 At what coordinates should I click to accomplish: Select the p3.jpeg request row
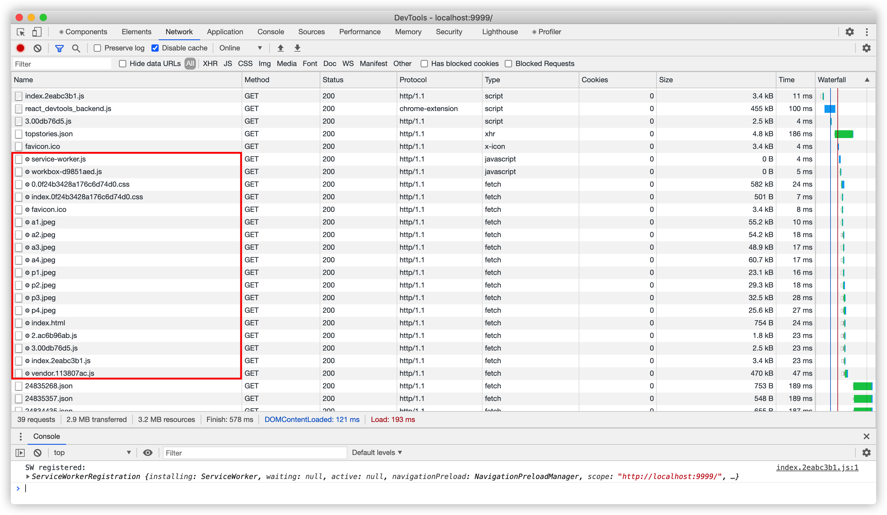coord(443,298)
